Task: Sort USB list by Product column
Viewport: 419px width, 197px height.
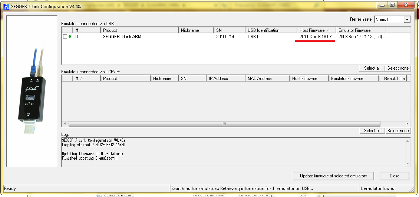Action: point(139,30)
